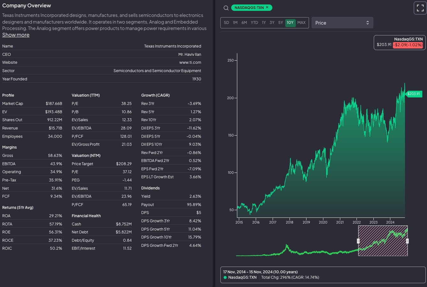The width and height of the screenshot is (427, 287).
Task: Click the Year Founded value 1930
Action: tap(196, 79)
